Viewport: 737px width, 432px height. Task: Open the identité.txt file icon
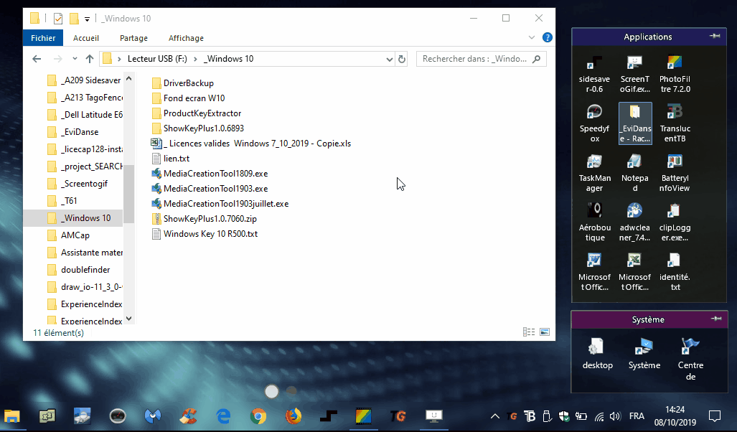[675, 272]
